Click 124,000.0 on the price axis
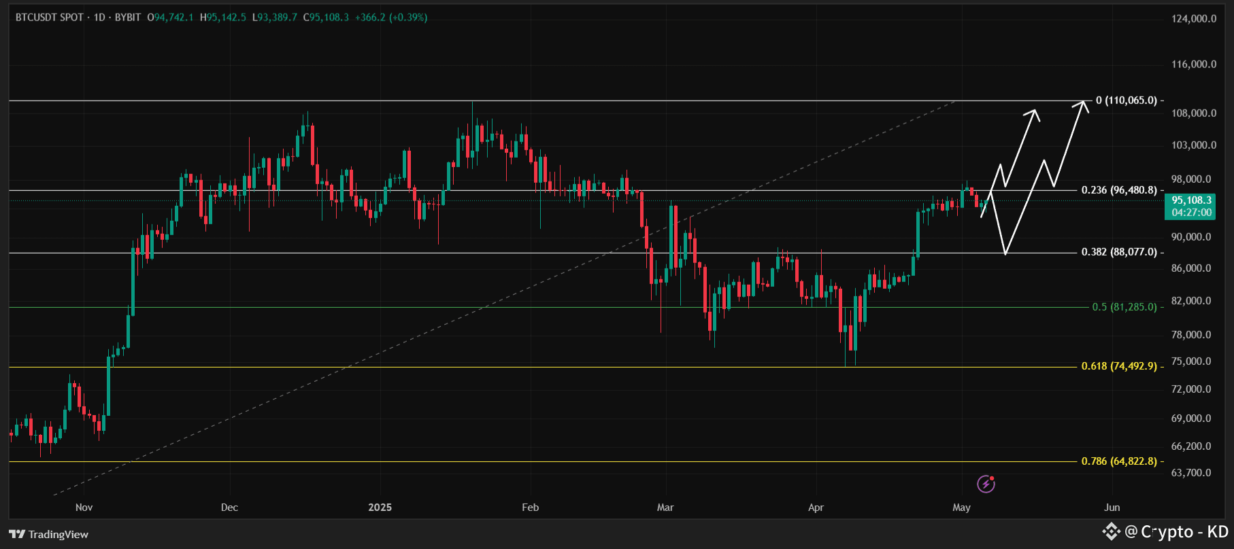1234x549 pixels. tap(1194, 18)
